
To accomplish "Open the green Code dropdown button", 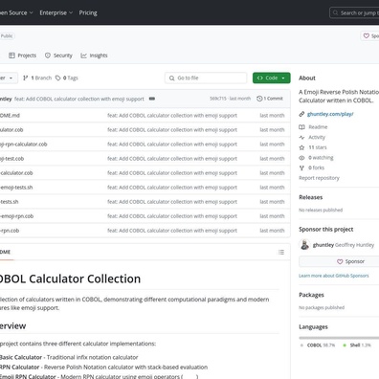I will click(272, 78).
